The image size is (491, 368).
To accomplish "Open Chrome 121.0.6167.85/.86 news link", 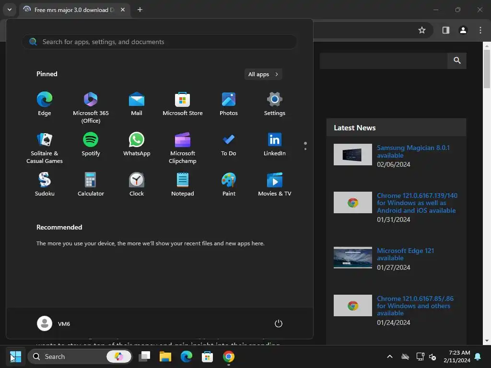I will pos(415,306).
